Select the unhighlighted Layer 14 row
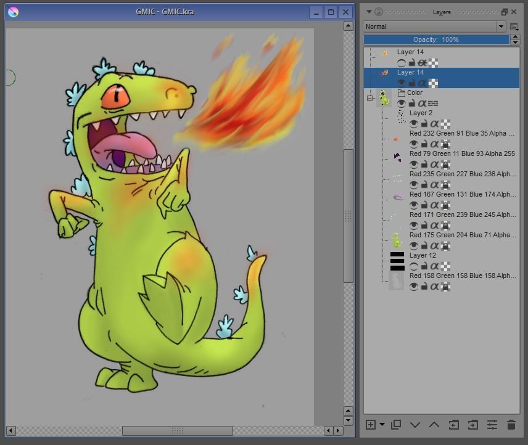 [x=442, y=57]
